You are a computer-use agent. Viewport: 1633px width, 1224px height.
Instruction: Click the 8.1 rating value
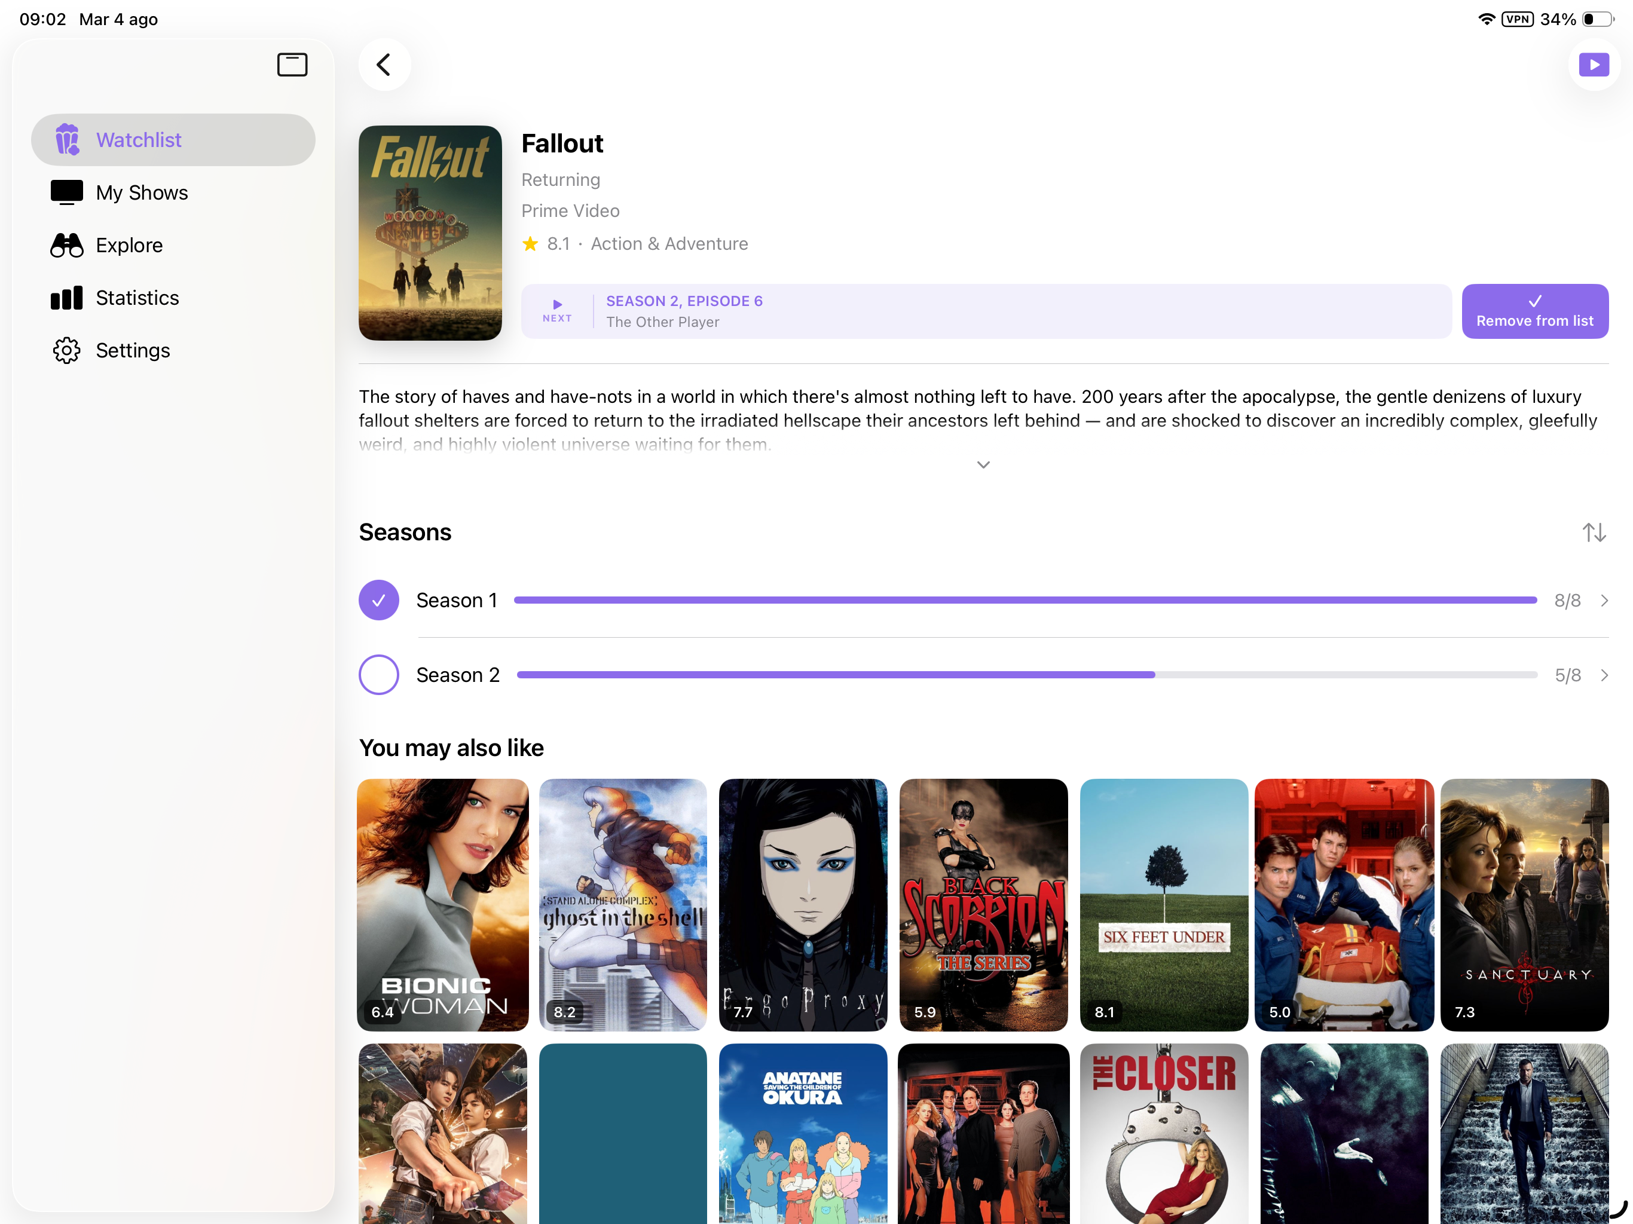[x=559, y=244]
